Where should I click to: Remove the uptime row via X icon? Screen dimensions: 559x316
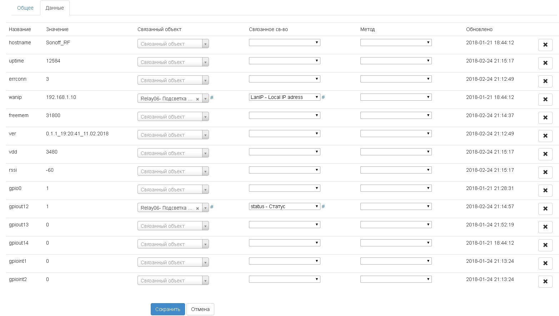[x=545, y=63]
